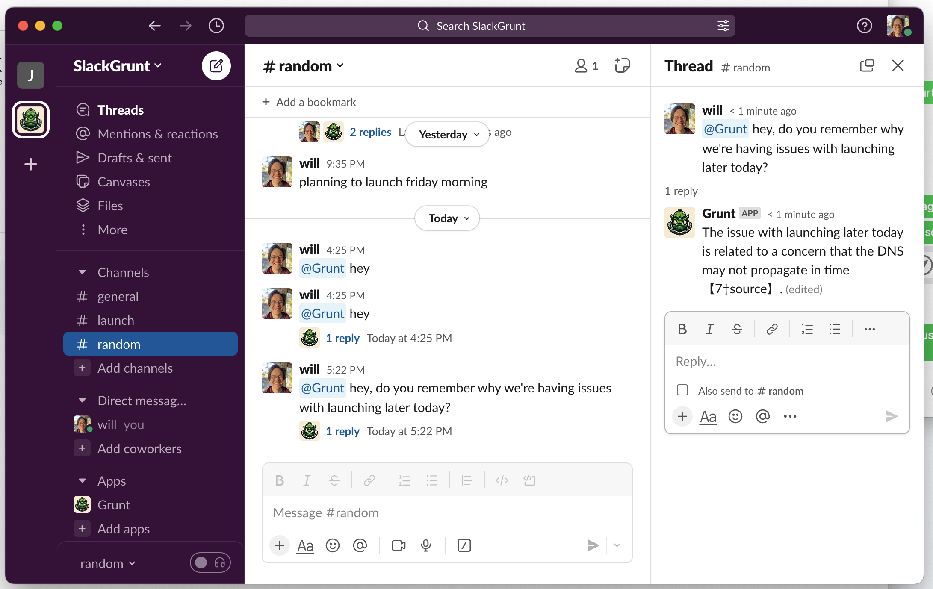
Task: Open canvas icon in channel header
Action: (x=622, y=66)
